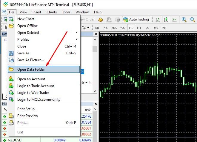Click the greyed user icon beside MetaEditor
The width and height of the screenshot is (197, 142).
(x=109, y=20)
